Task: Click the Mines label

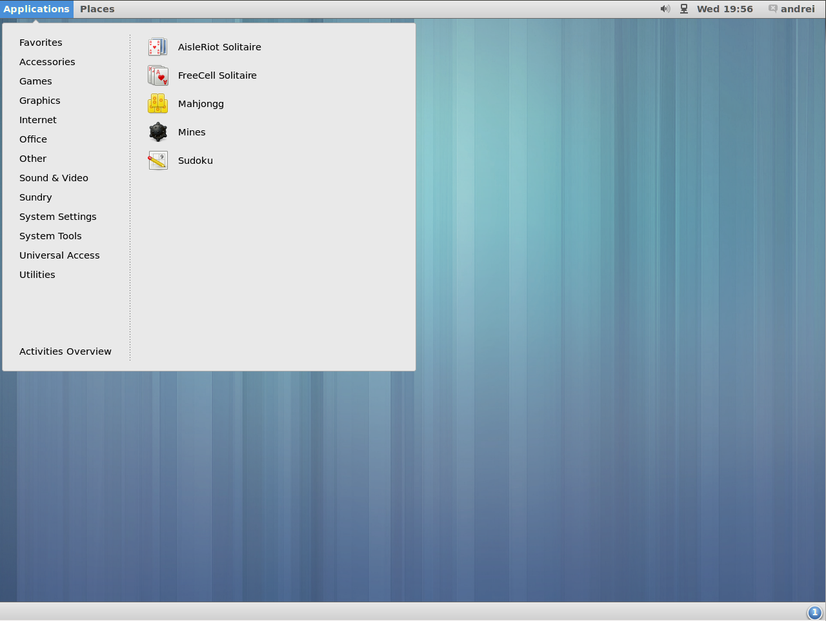Action: pyautogui.click(x=192, y=132)
